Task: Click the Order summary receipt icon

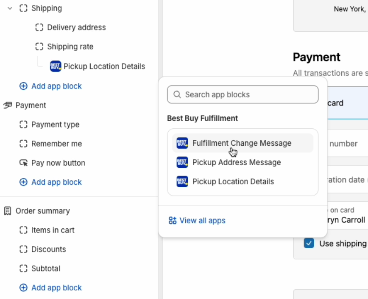Action: coord(8,211)
